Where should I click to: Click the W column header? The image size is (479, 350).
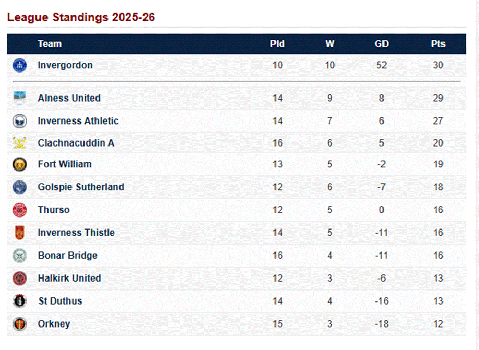pyautogui.click(x=330, y=44)
